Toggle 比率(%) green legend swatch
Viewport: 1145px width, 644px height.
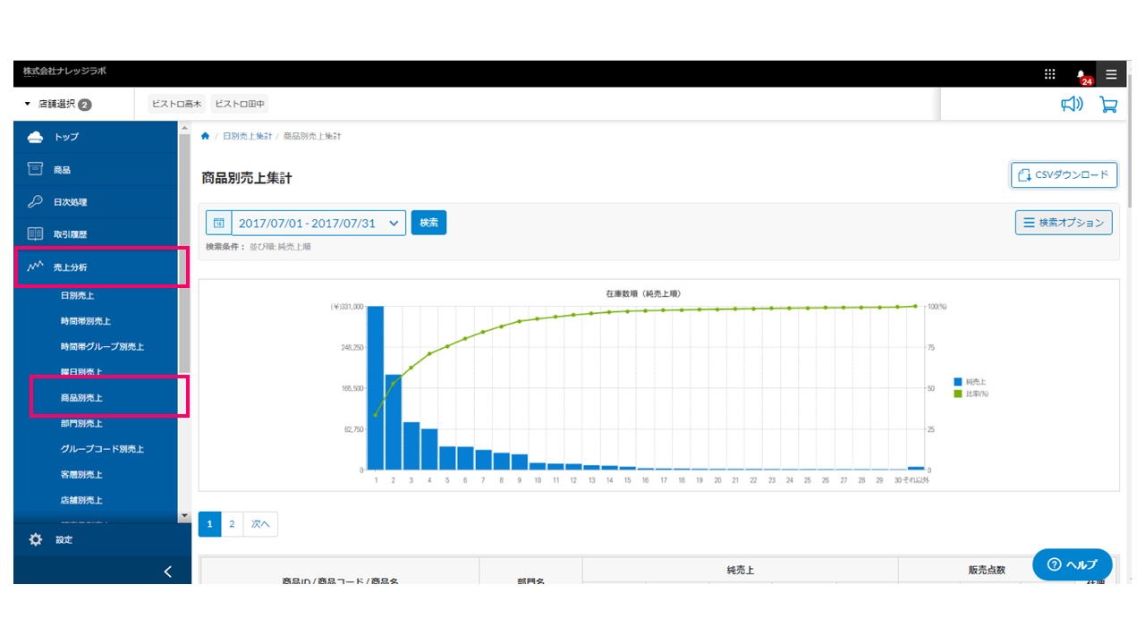pos(958,393)
